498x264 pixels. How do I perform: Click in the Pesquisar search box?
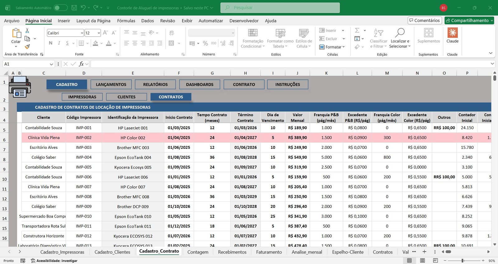(280, 8)
